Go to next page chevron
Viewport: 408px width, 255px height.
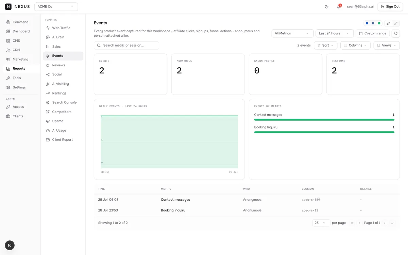385,223
